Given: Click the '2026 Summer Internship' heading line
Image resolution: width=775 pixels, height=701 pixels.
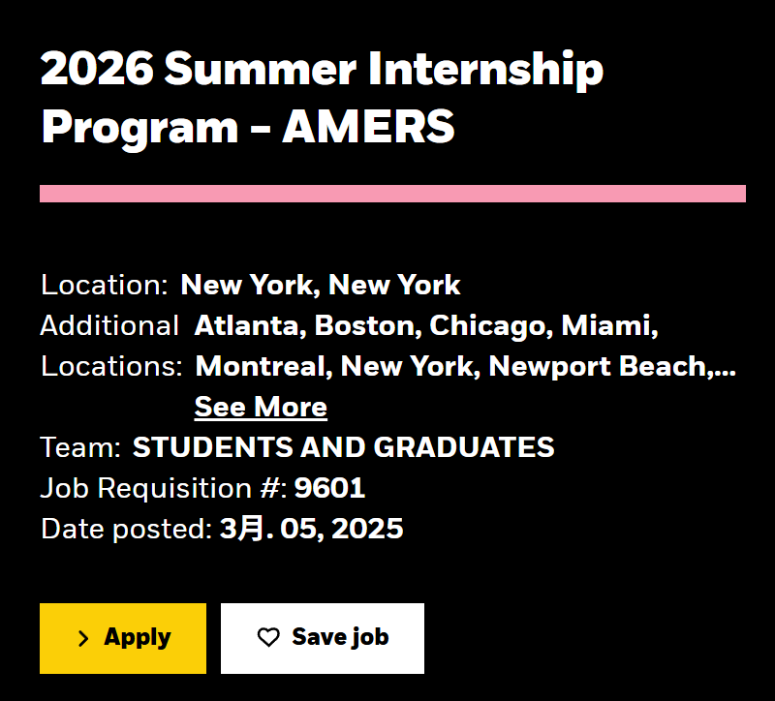Looking at the screenshot, I should coord(322,69).
